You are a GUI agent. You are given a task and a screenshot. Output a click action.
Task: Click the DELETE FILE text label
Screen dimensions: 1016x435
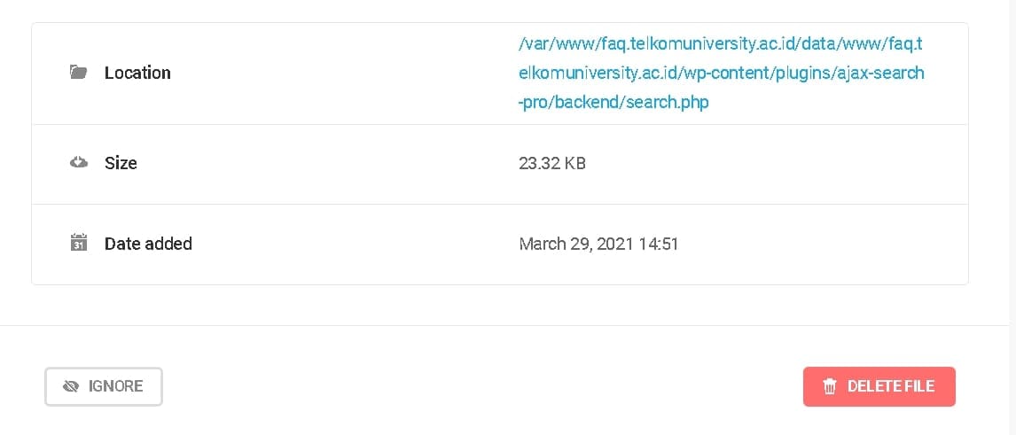pos(891,386)
